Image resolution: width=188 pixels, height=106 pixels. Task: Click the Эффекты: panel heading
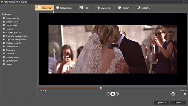click(x=6, y=14)
